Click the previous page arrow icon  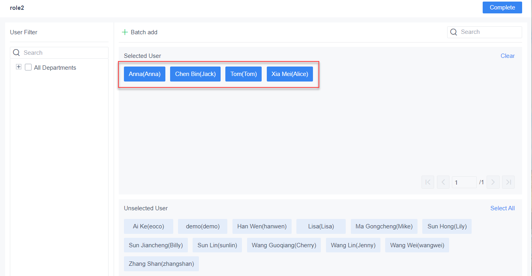pyautogui.click(x=443, y=182)
